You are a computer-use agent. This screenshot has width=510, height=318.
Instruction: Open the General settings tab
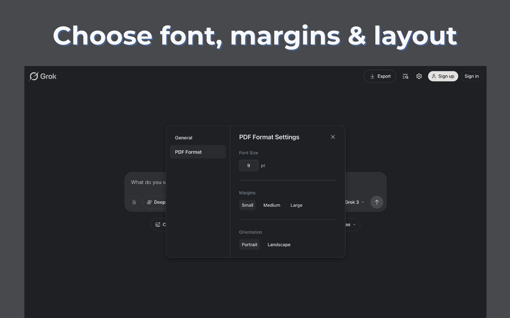coord(198,138)
